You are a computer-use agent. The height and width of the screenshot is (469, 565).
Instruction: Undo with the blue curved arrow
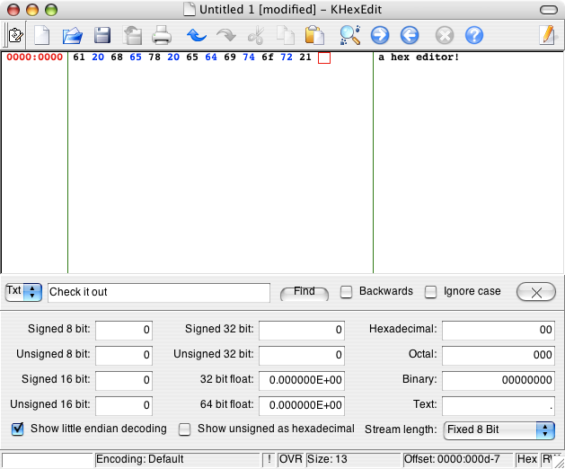click(197, 35)
